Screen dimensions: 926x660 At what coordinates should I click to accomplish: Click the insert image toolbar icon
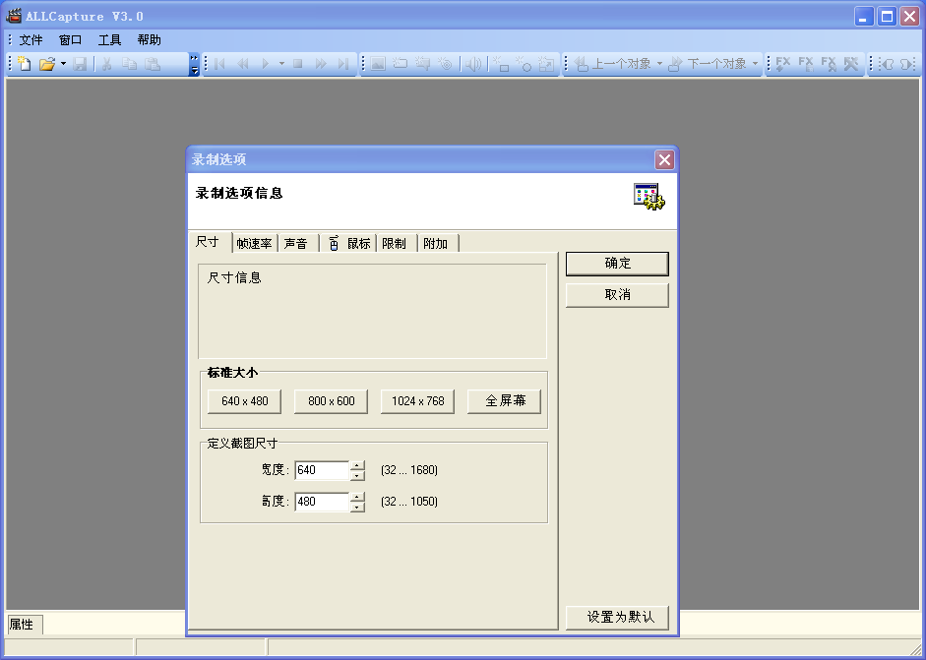point(377,64)
